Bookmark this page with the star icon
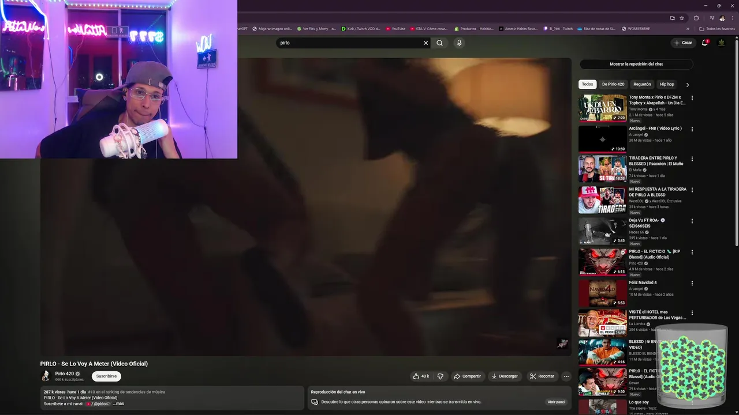739x415 pixels. 682,18
